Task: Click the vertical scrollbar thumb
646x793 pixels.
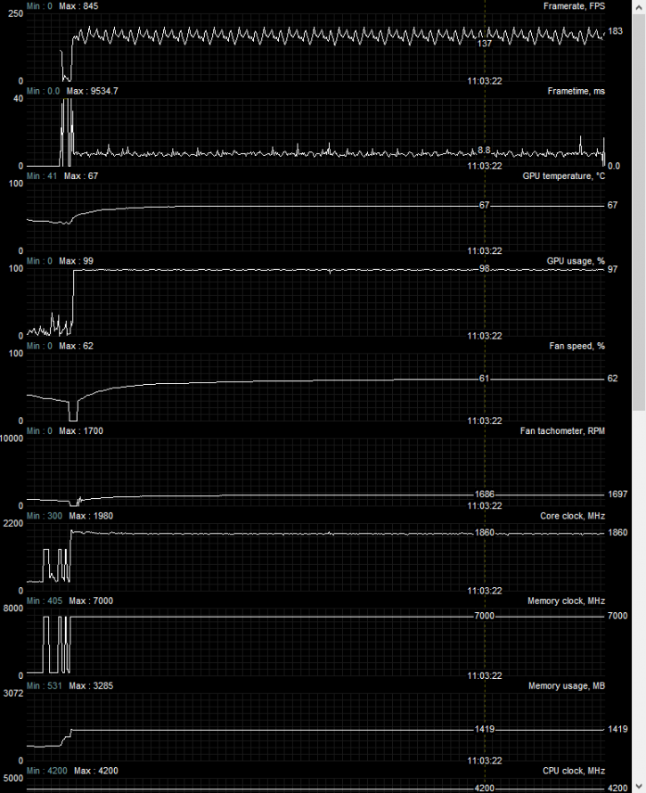Action: coord(639,212)
